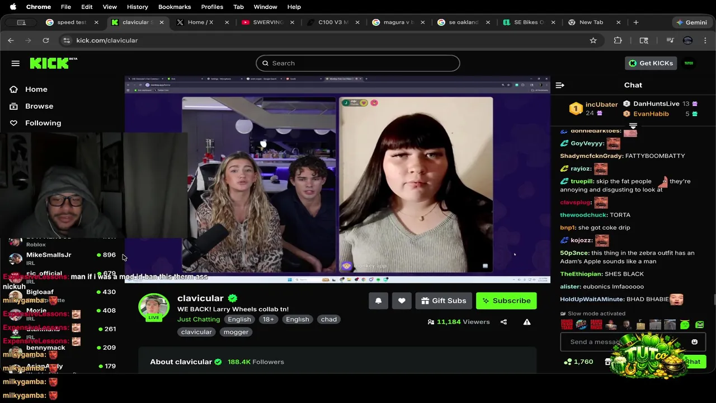Viewport: 716px width, 403px height.
Task: Insert the red Texas emote
Action: [x=567, y=325]
